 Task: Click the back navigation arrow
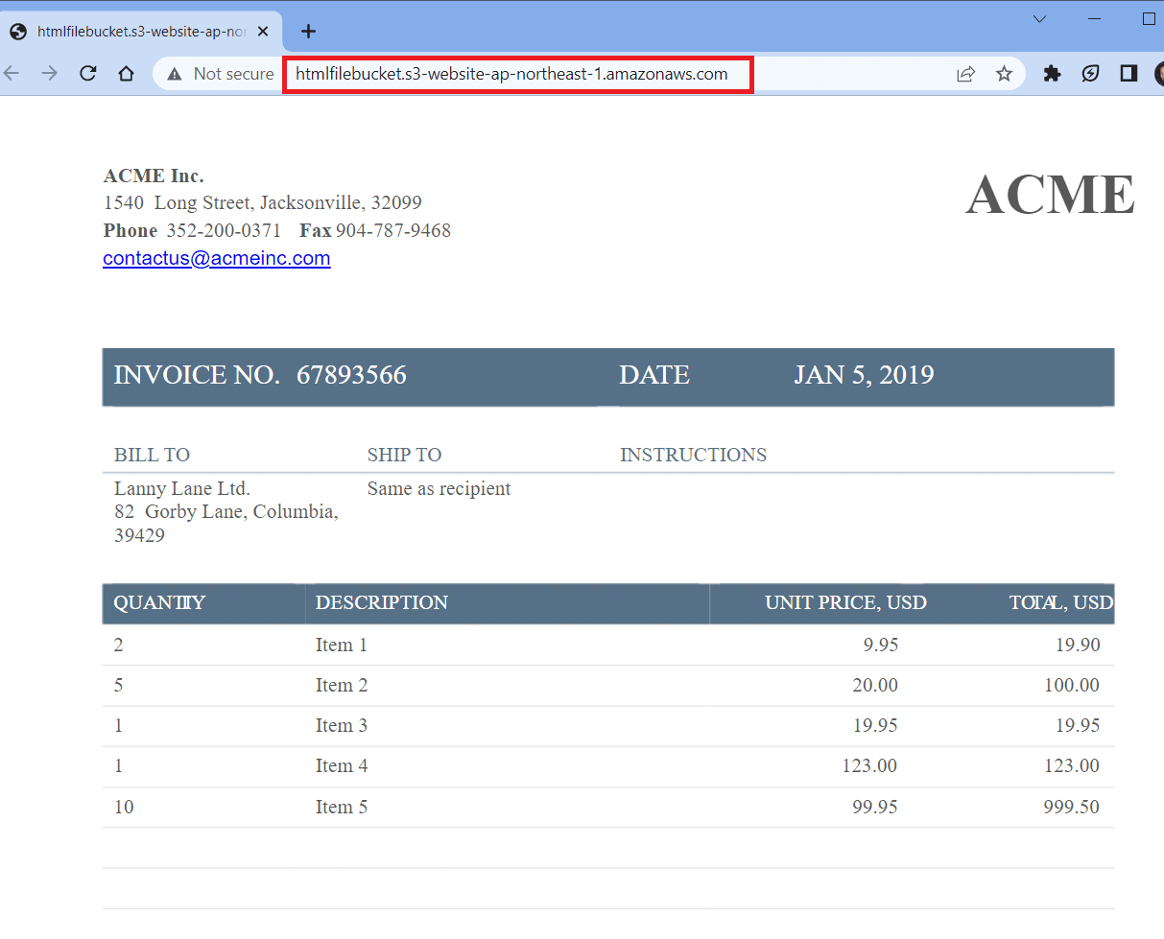[x=12, y=74]
